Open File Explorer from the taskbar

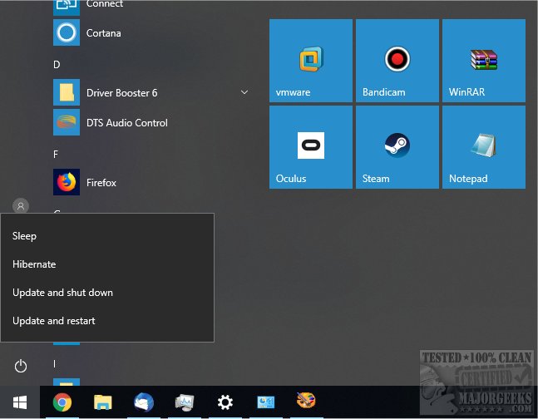click(103, 402)
